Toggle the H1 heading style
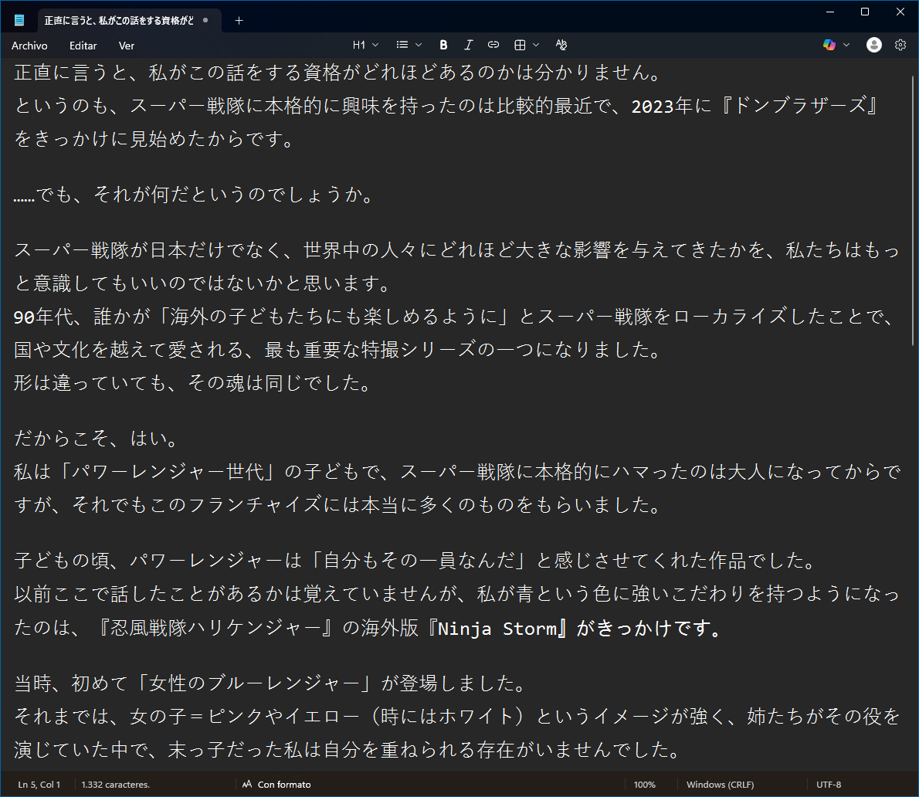The image size is (919, 797). click(x=359, y=45)
